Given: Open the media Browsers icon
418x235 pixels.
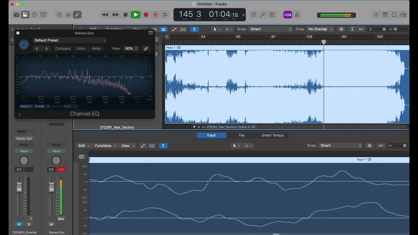Looking at the screenshot, I should 403,15.
